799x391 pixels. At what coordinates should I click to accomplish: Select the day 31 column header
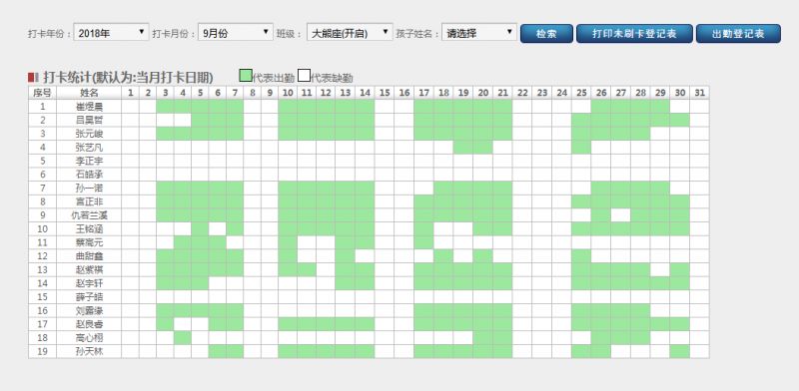[x=699, y=93]
